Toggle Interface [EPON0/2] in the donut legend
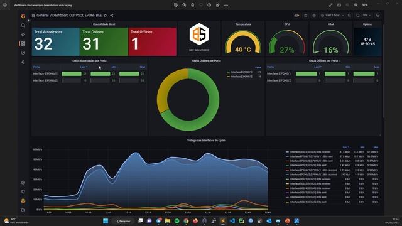The width and height of the screenshot is (402, 226). [x=241, y=77]
